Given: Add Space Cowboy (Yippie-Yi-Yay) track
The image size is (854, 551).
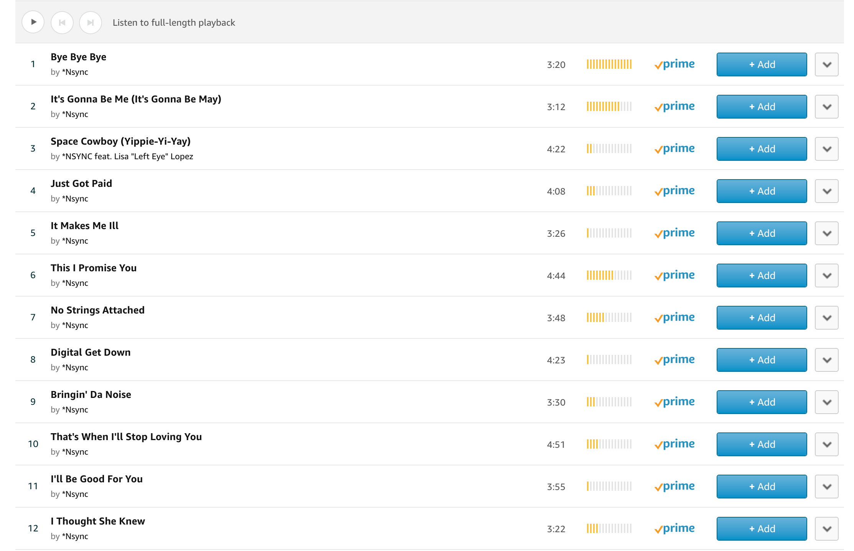Looking at the screenshot, I should (x=762, y=149).
